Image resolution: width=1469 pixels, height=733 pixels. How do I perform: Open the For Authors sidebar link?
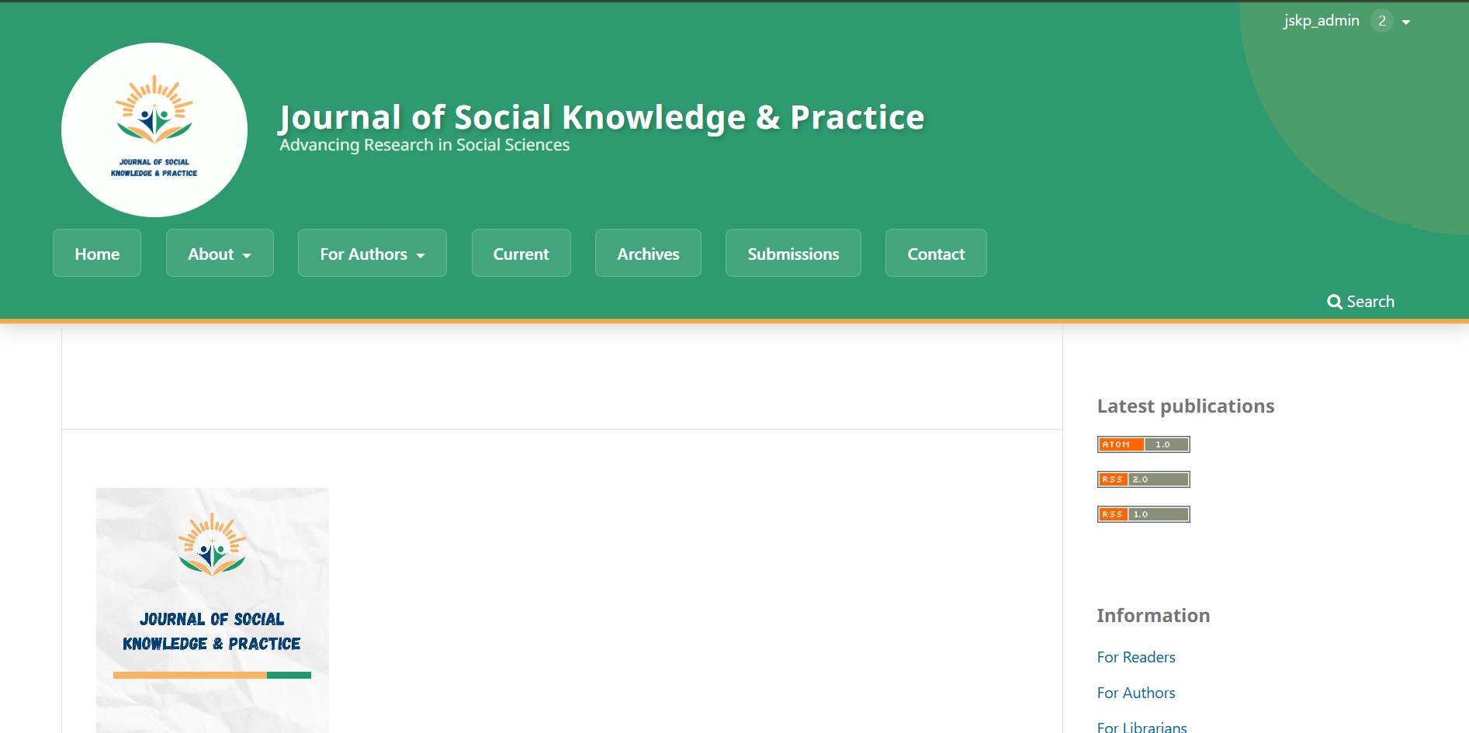click(x=1136, y=693)
